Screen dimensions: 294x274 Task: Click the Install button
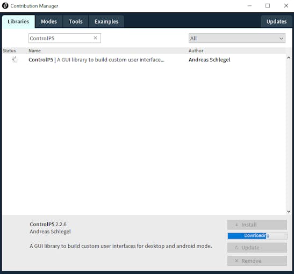pos(257,225)
